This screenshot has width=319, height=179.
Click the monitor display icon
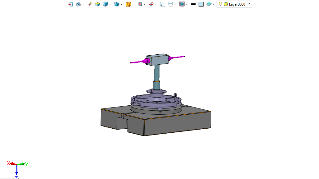(182, 4)
